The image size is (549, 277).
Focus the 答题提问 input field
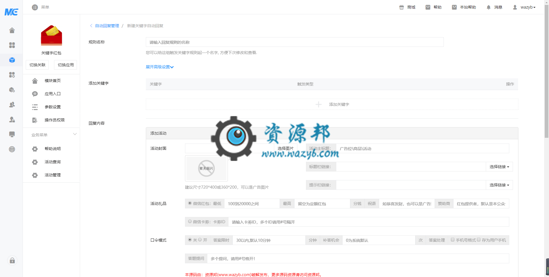(x=358, y=258)
